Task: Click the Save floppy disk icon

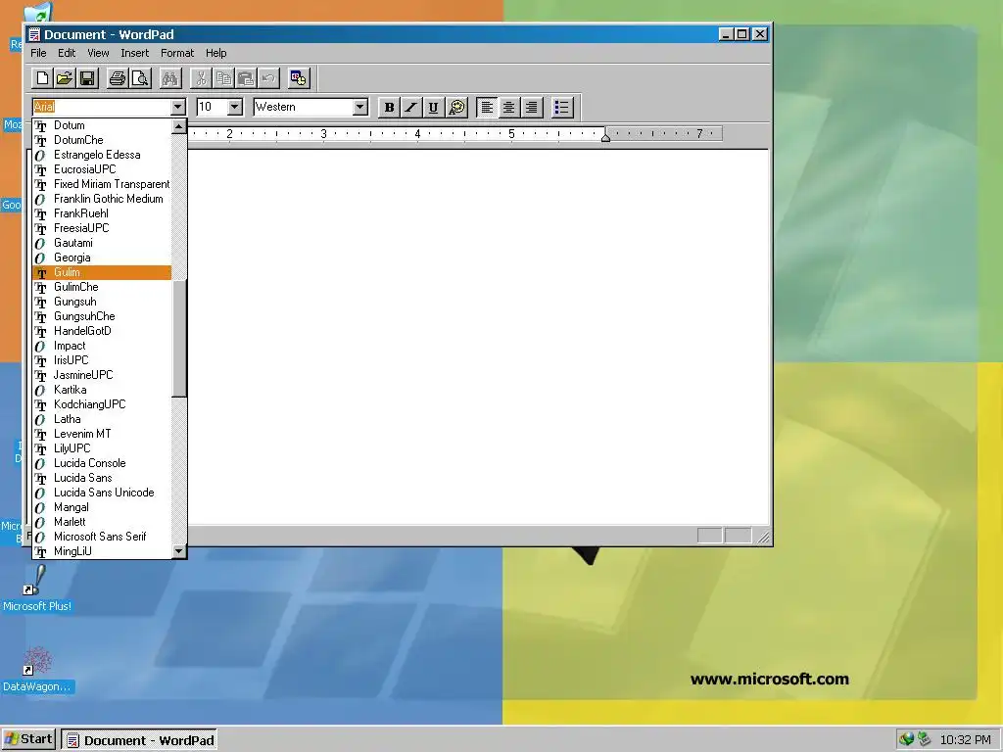Action: (87, 78)
